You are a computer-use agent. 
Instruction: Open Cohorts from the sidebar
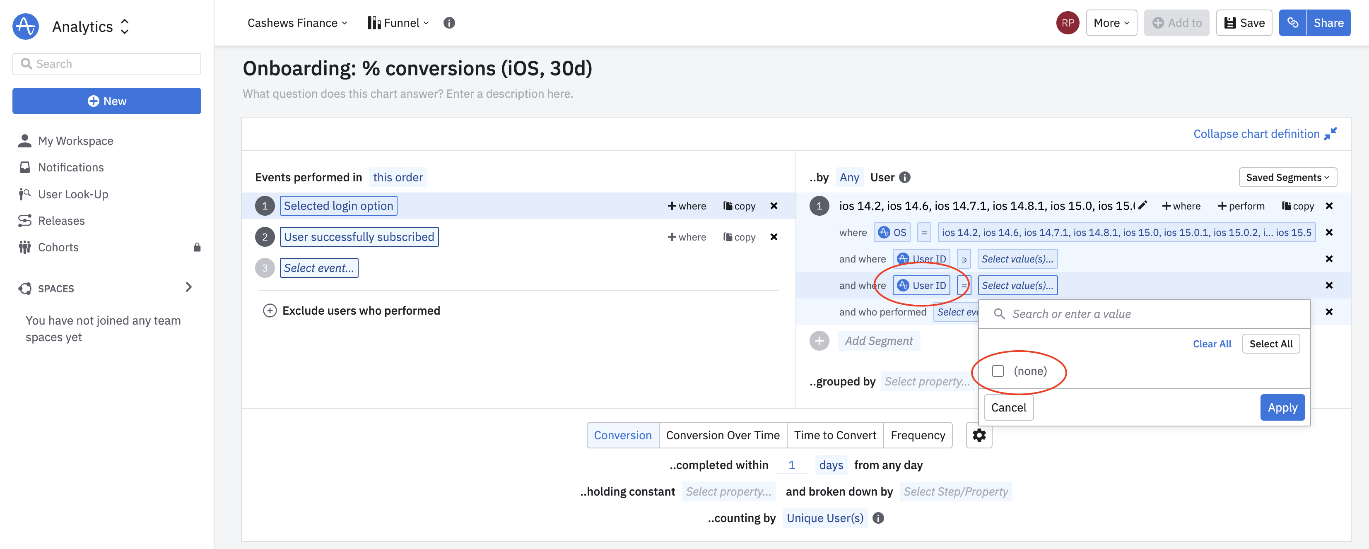[58, 247]
